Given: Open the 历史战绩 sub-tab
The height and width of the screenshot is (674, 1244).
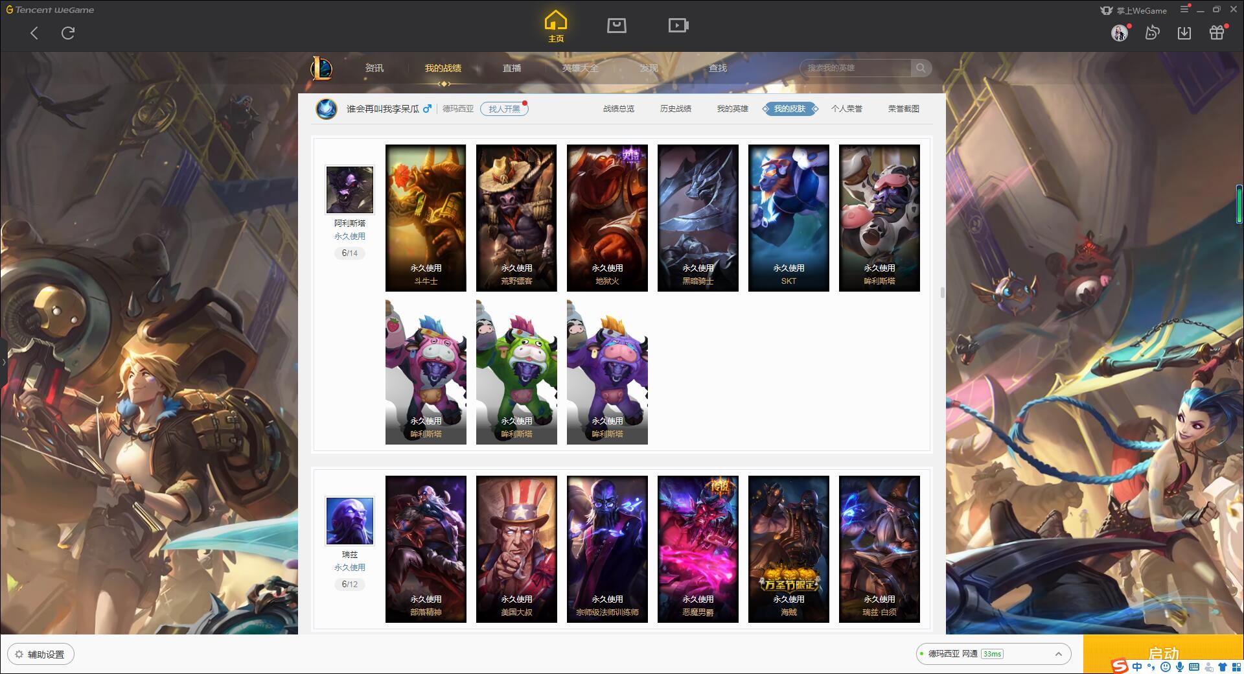Looking at the screenshot, I should [676, 109].
